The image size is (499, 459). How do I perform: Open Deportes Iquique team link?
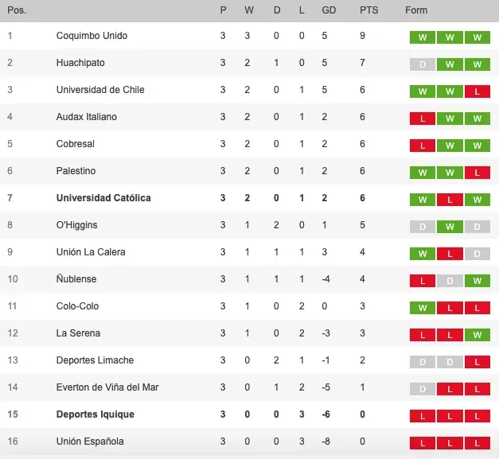(96, 414)
